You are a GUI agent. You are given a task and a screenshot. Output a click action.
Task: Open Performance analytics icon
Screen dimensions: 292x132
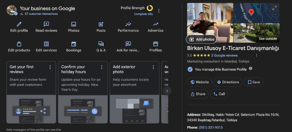(x=128, y=24)
